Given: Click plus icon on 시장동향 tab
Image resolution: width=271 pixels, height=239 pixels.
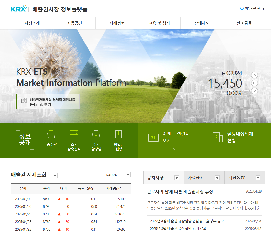Looking at the screenshot, I should click(x=258, y=178).
